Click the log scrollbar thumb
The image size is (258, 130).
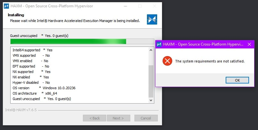[151, 81]
